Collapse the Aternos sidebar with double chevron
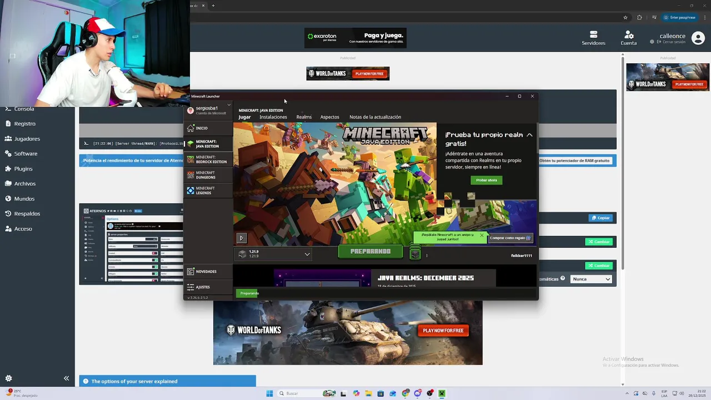 click(66, 378)
